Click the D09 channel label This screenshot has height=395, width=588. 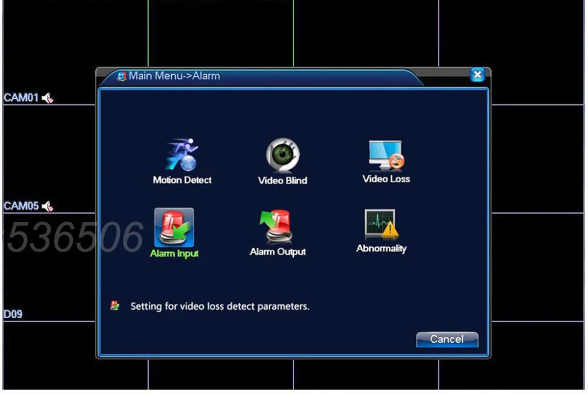13,314
